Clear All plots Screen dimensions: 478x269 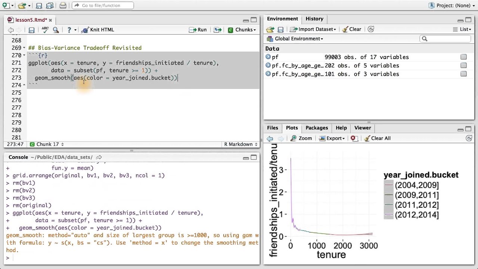pyautogui.click(x=377, y=138)
